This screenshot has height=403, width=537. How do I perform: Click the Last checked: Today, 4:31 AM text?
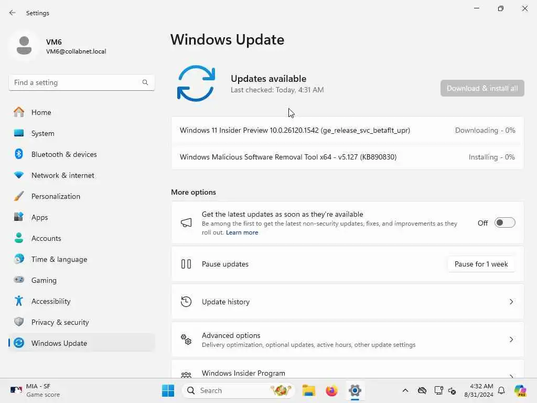pos(277,90)
